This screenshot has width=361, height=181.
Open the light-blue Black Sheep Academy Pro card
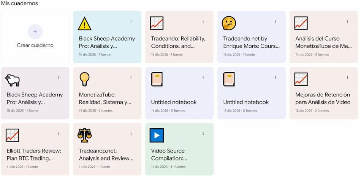(107, 42)
